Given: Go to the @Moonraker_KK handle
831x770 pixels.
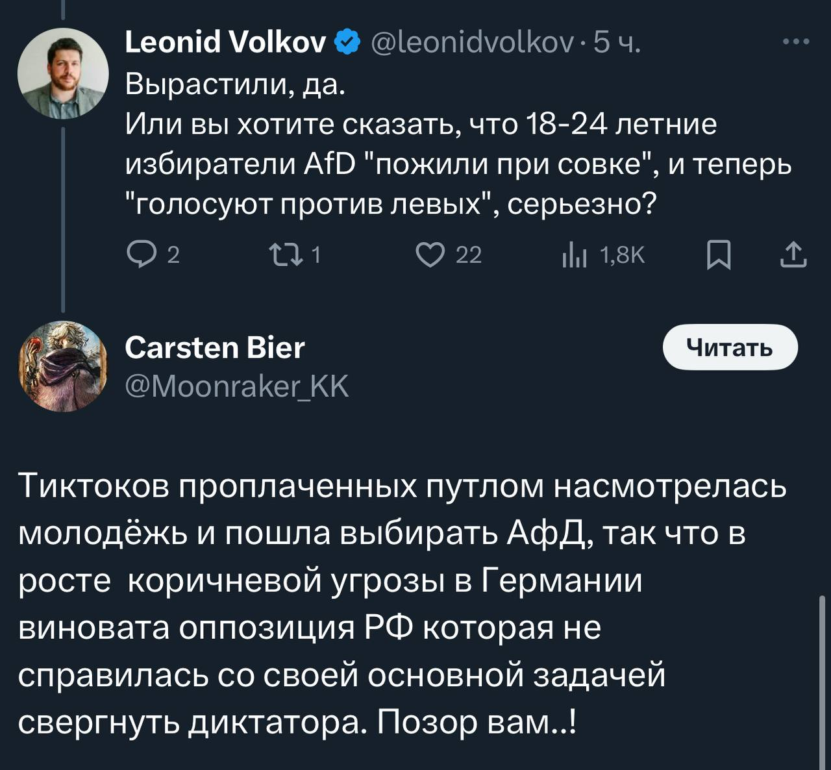Looking at the screenshot, I should (236, 386).
